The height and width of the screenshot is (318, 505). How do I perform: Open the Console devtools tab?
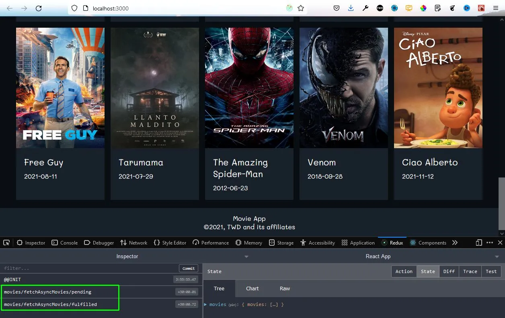(65, 243)
